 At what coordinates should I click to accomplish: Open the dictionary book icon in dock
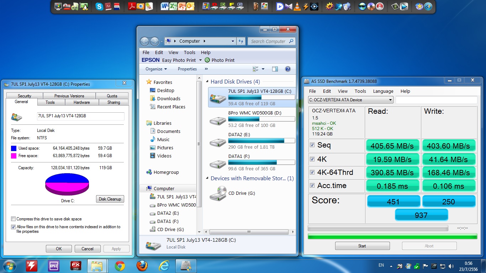[108, 6]
